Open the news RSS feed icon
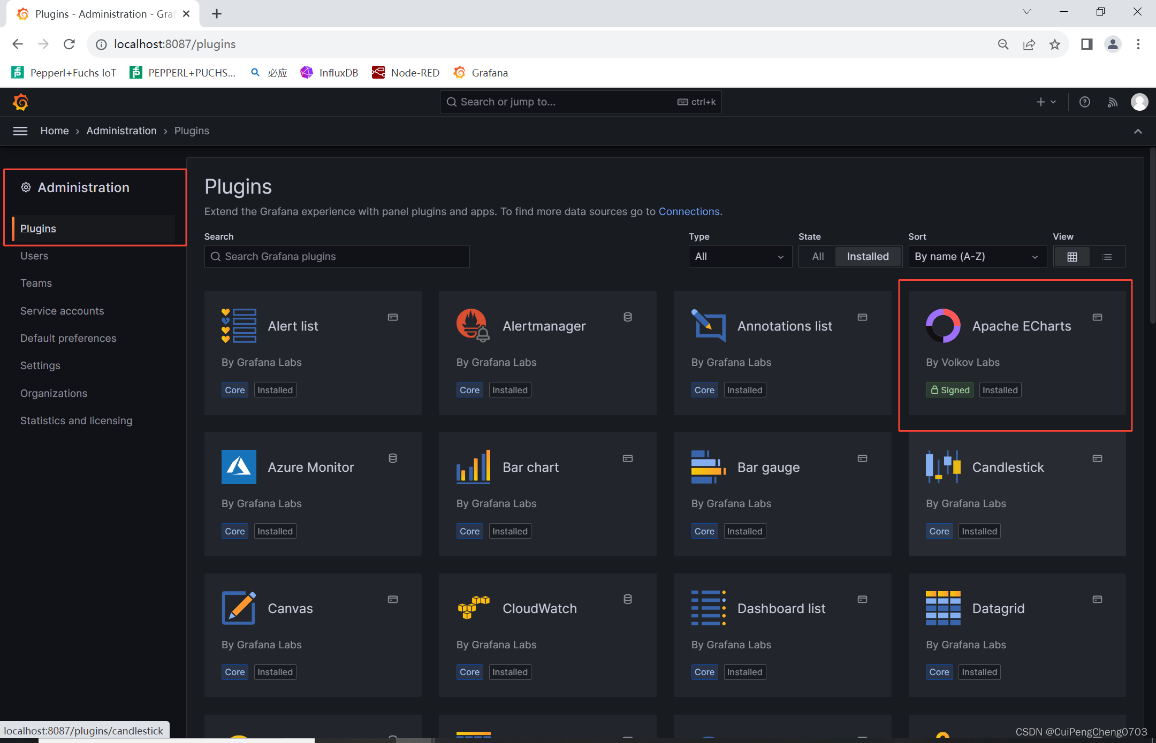The image size is (1156, 743). [1113, 102]
